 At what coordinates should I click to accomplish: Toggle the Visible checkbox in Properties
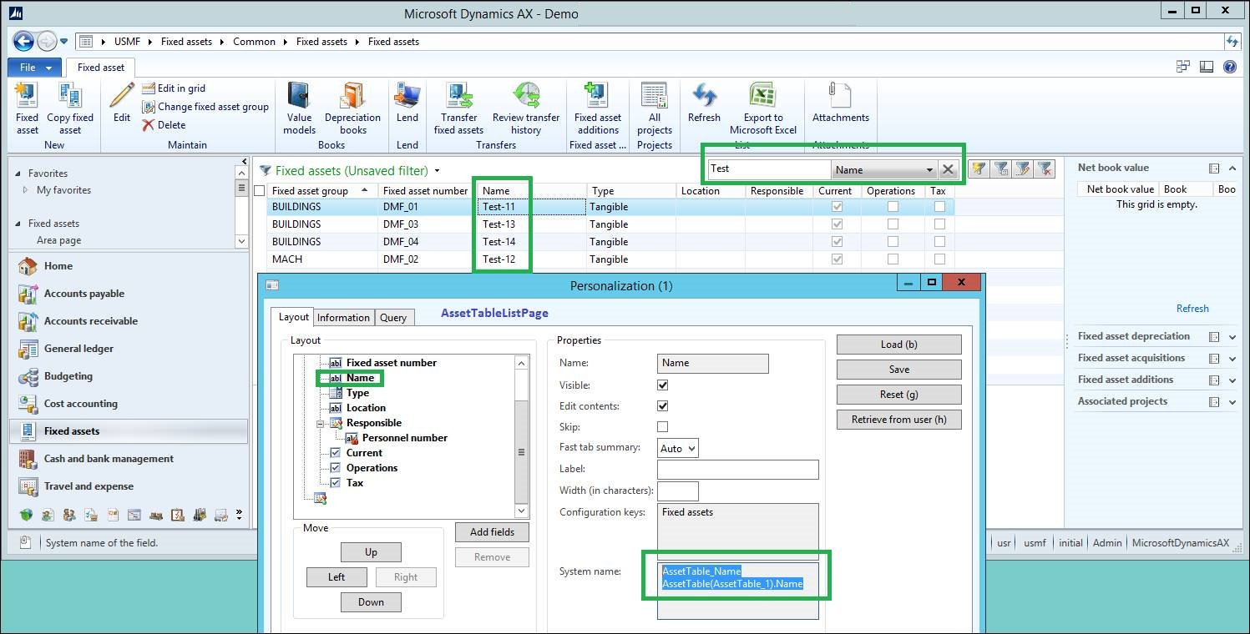pos(663,385)
